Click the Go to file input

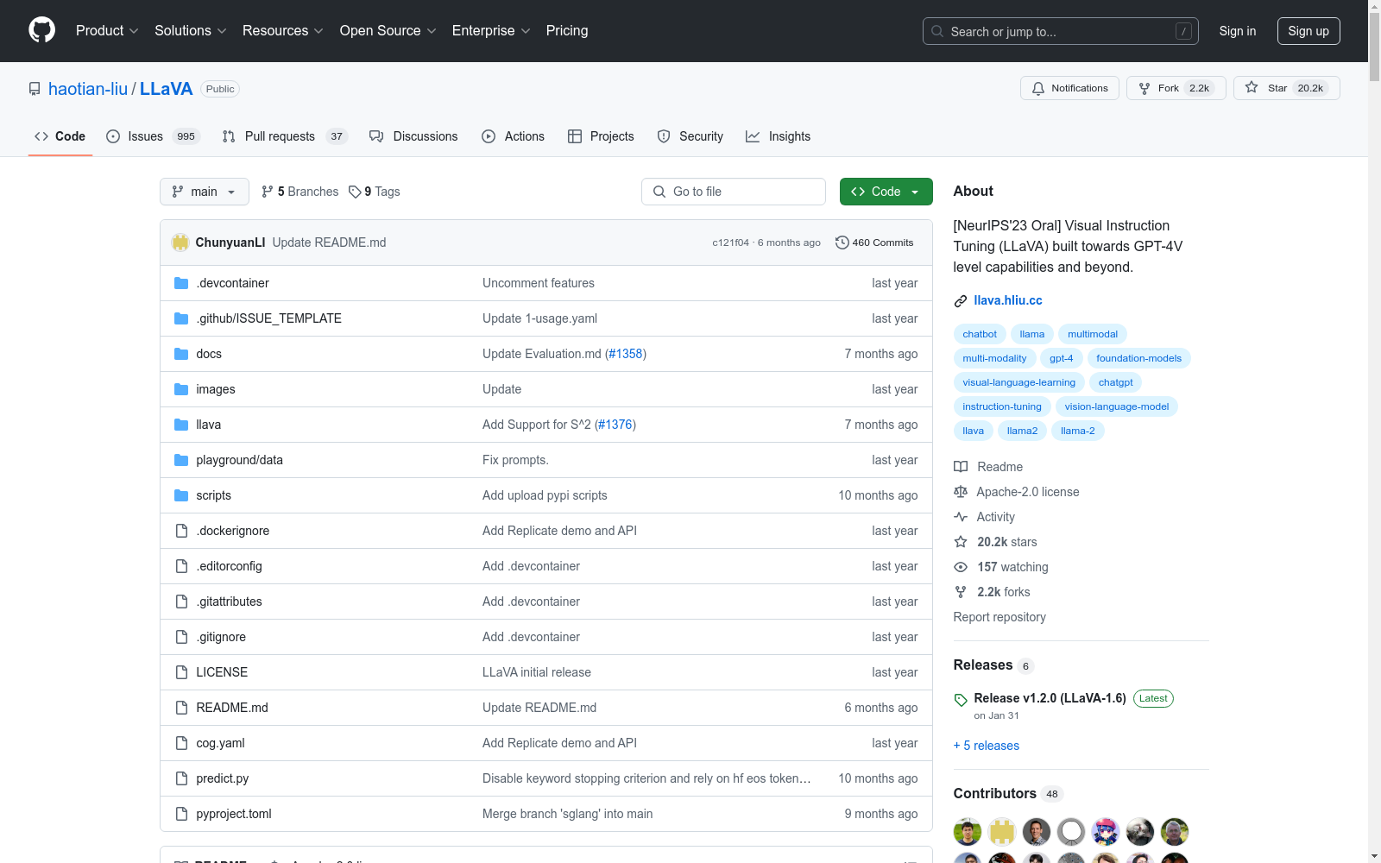click(734, 192)
